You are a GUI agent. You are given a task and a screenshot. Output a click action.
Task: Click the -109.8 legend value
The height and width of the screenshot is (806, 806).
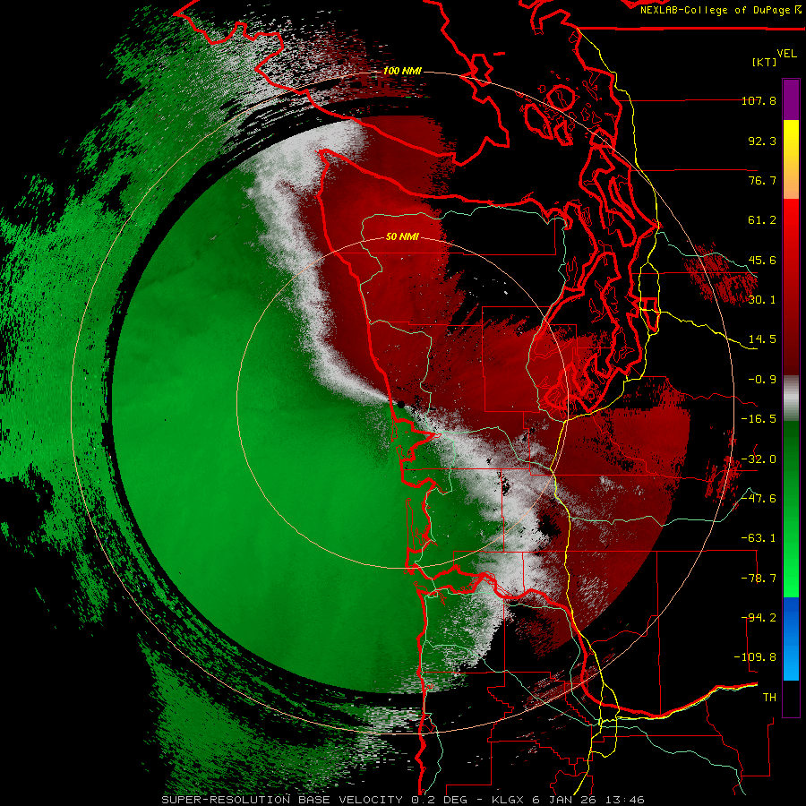[755, 657]
